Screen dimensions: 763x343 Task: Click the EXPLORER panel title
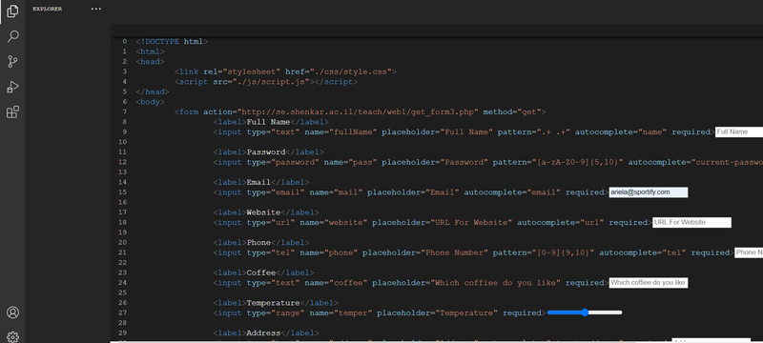coord(47,9)
